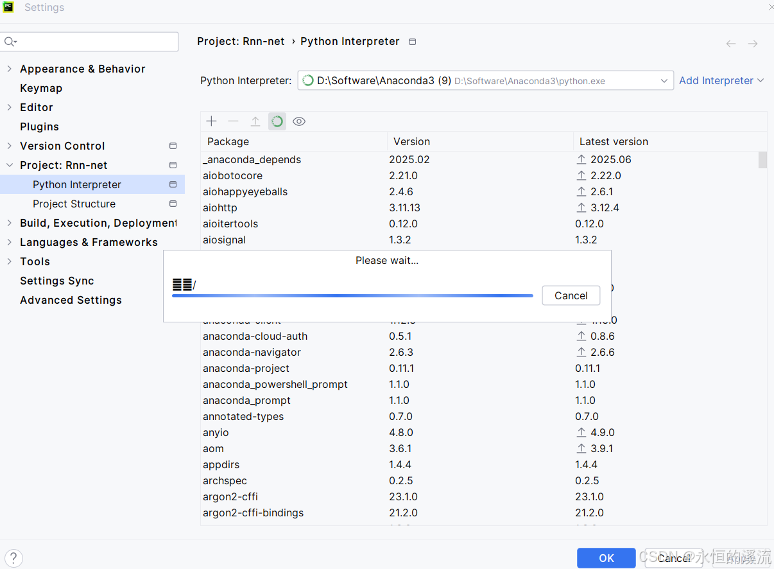The height and width of the screenshot is (569, 774).
Task: Click upgrade arrow for _anaconda_depends
Action: [x=581, y=159]
